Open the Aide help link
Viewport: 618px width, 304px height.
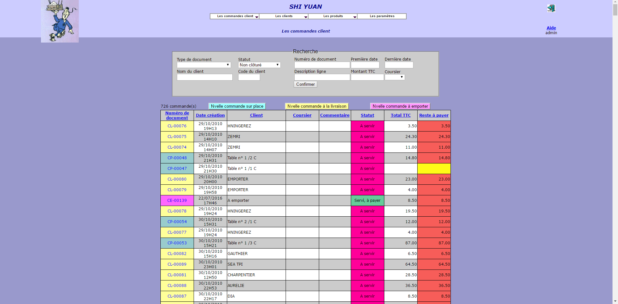coord(551,28)
